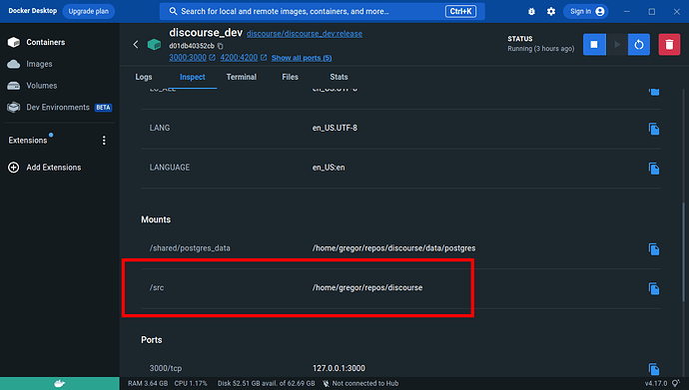The width and height of the screenshot is (689, 390).
Task: Click the search field for images and containers
Action: click(323, 11)
